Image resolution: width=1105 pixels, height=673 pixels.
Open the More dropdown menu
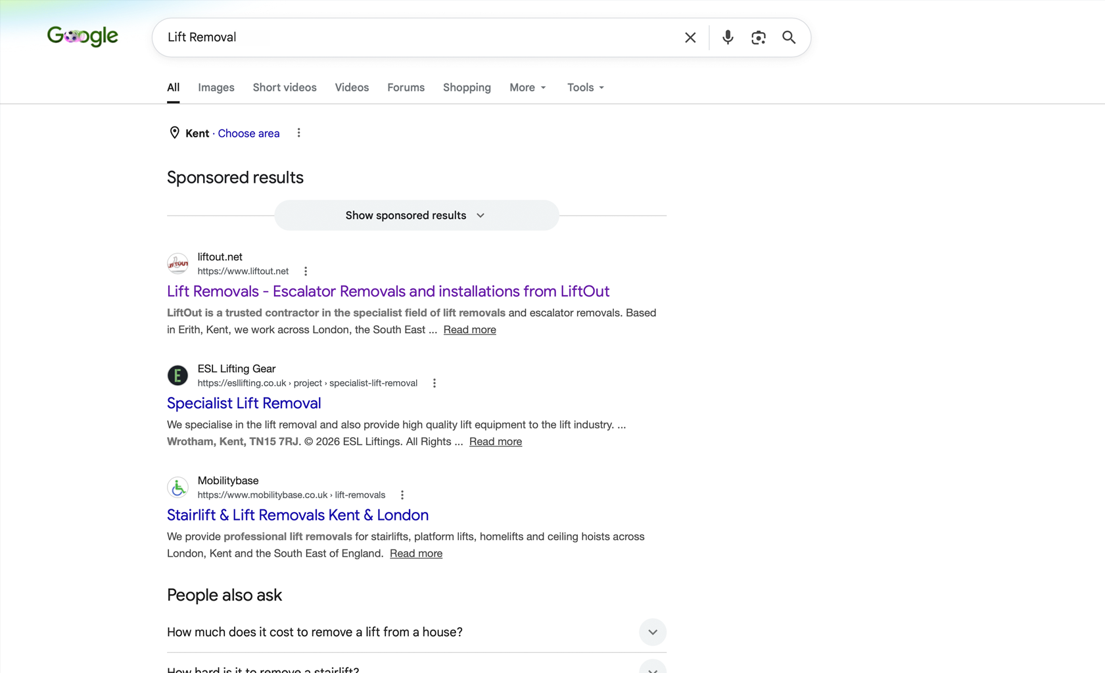coord(528,87)
